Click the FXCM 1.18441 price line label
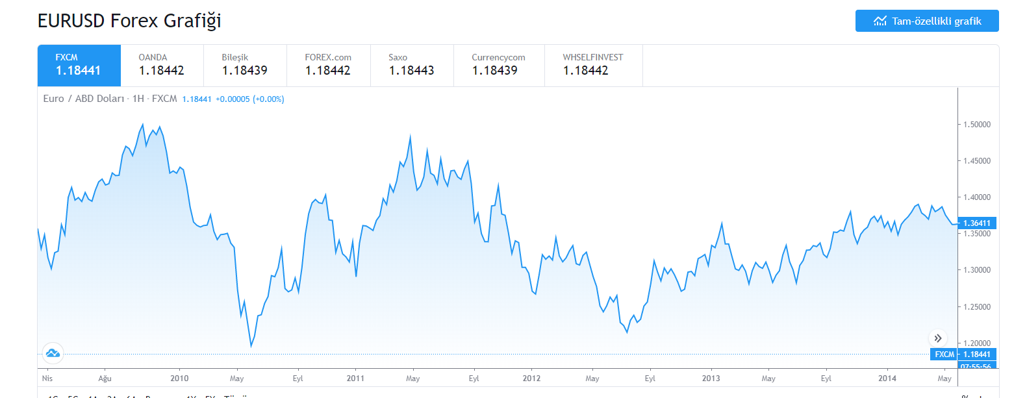This screenshot has width=1014, height=398. point(963,354)
